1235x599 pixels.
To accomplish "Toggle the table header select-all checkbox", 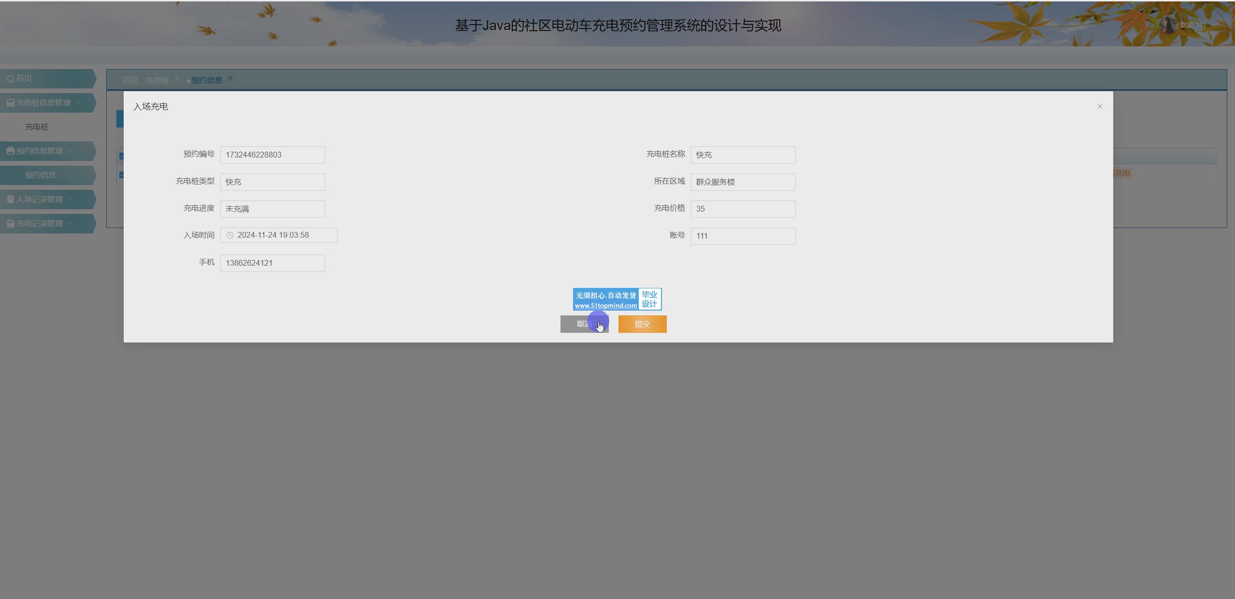I will 121,156.
